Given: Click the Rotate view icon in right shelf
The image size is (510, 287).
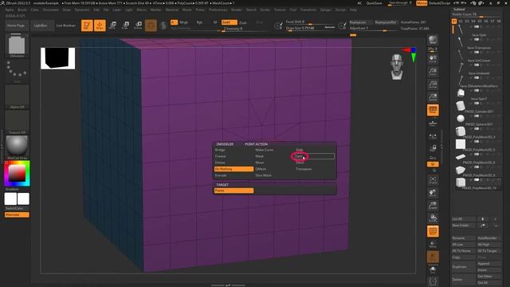Looking at the screenshot, I should coord(433,218).
